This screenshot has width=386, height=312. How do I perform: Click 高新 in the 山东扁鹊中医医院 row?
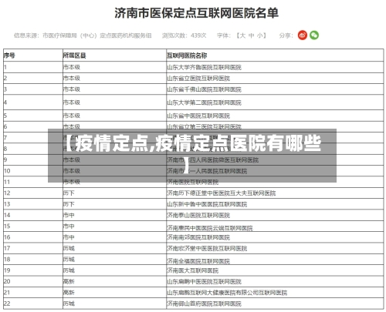click(x=69, y=282)
